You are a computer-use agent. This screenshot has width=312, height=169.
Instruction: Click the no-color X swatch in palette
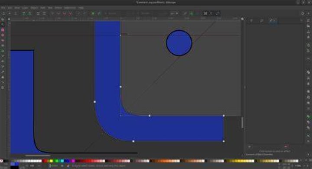click(1, 161)
